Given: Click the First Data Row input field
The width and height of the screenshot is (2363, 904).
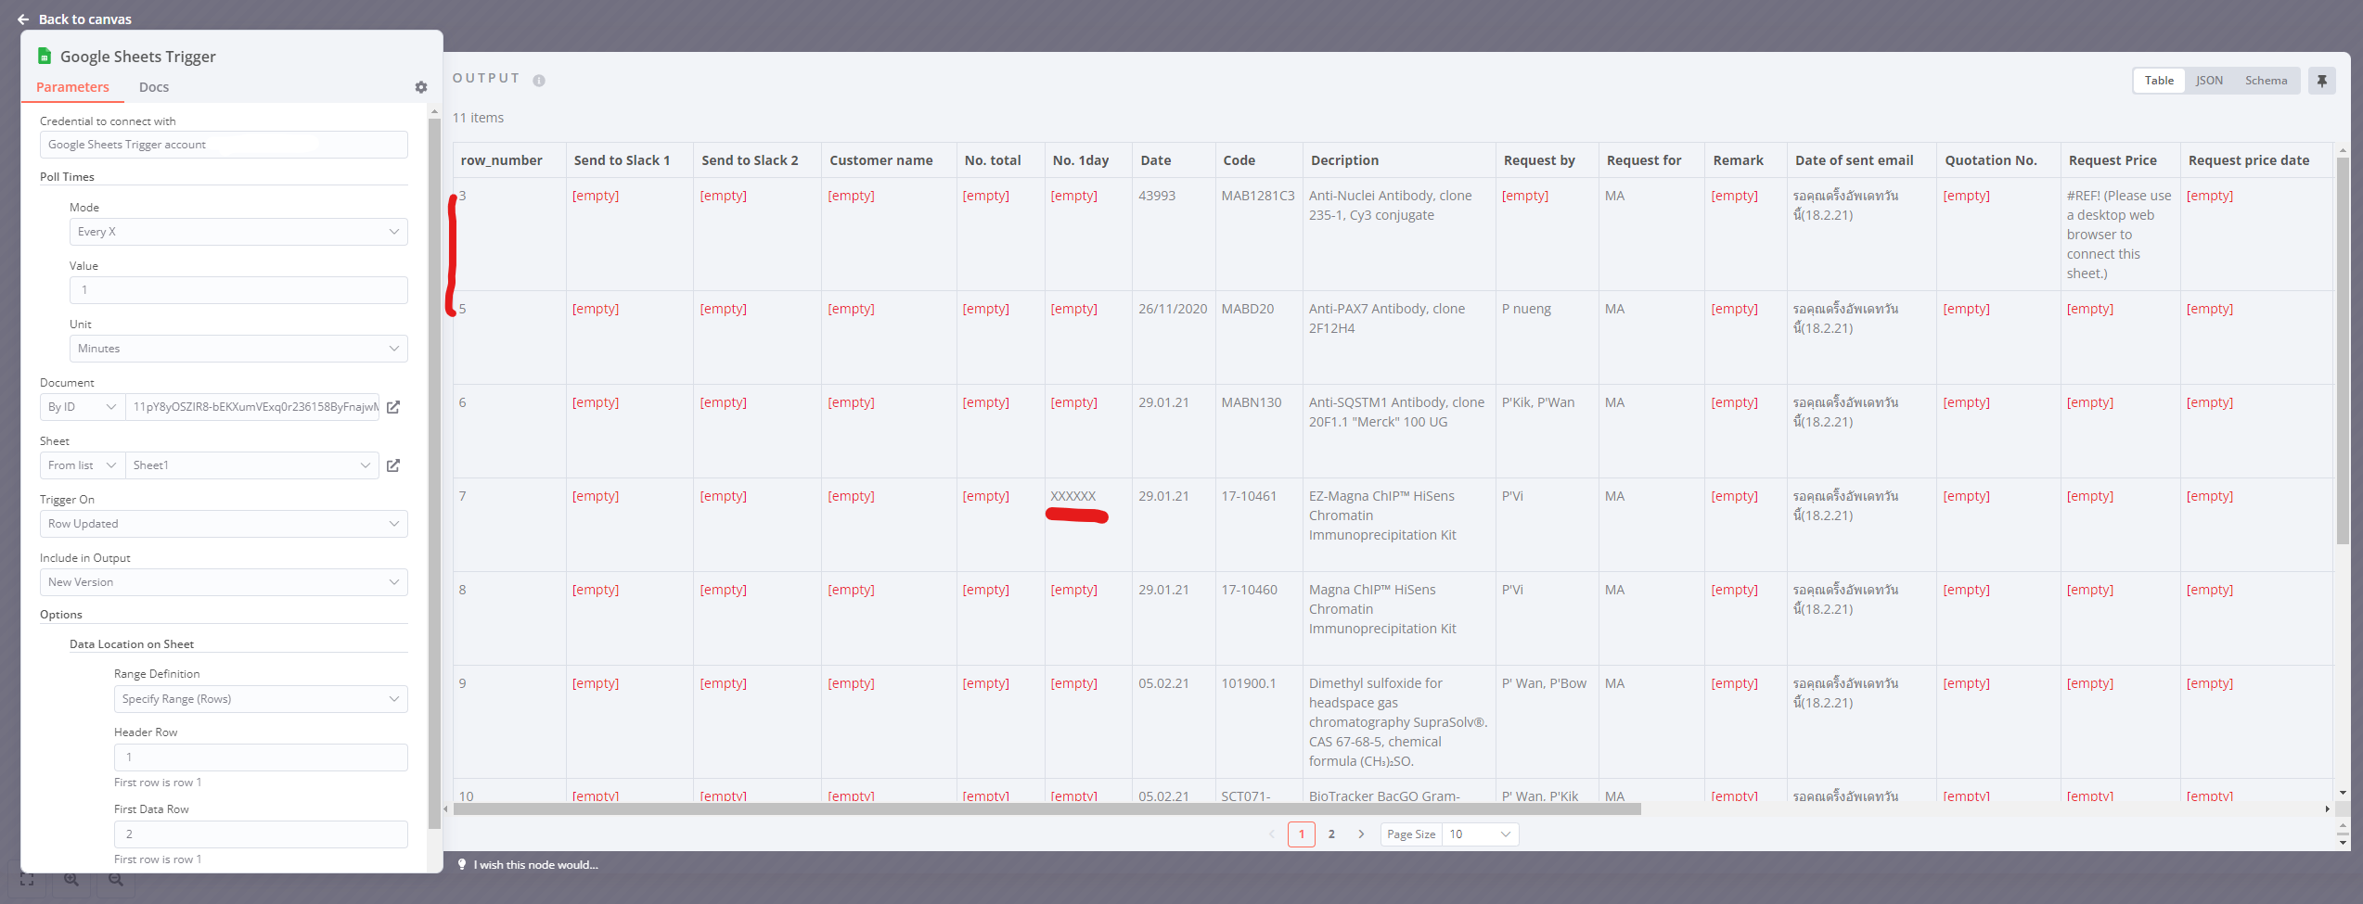Looking at the screenshot, I should point(261,834).
